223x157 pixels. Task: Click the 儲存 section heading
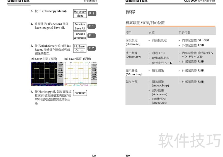(x=130, y=12)
